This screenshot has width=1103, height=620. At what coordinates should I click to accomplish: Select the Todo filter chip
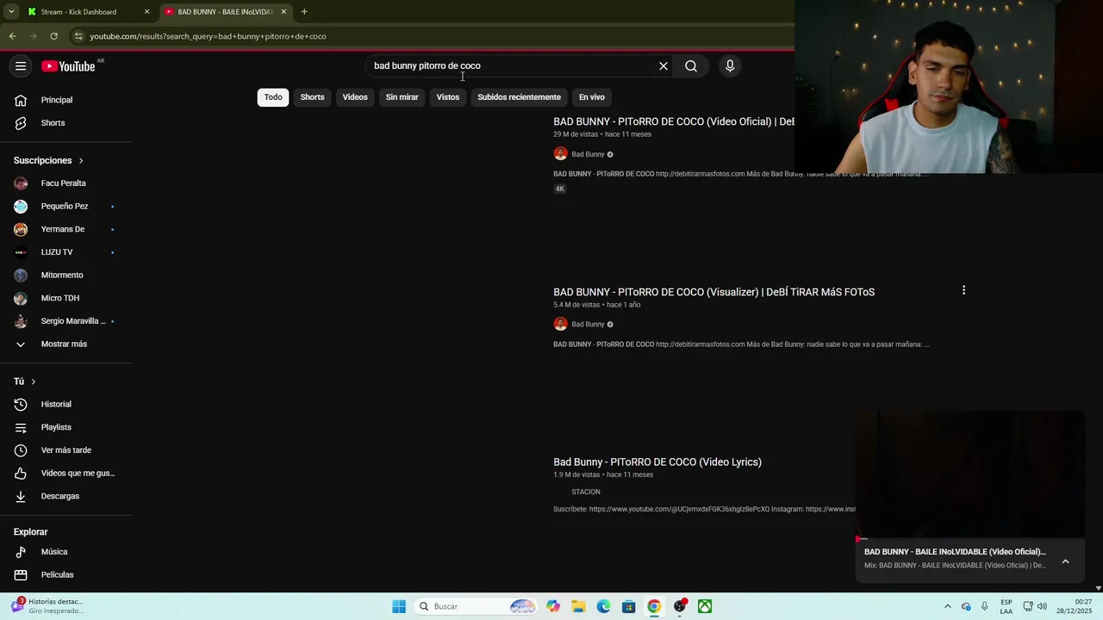click(x=273, y=97)
